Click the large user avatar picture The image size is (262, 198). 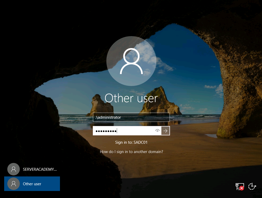click(x=131, y=61)
